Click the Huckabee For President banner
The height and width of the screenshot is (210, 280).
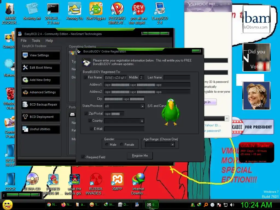(x=253, y=127)
